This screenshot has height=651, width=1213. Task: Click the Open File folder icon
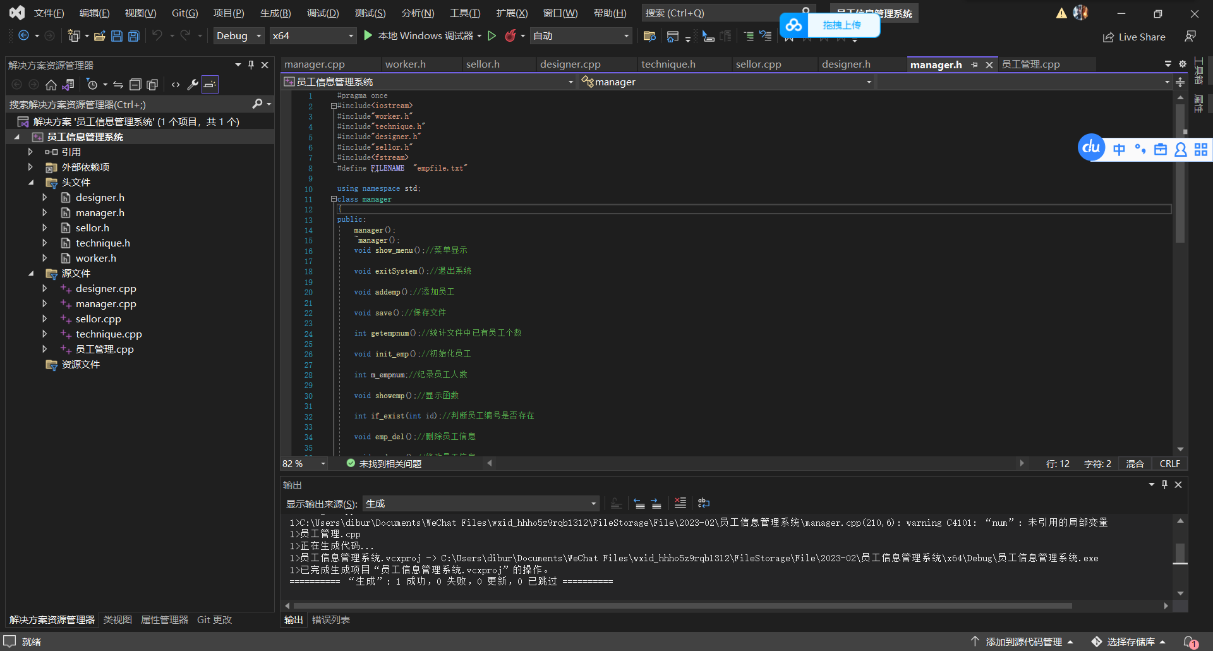(99, 36)
